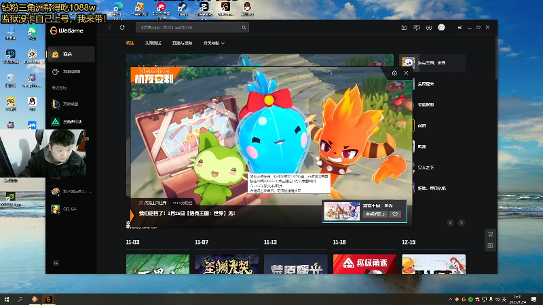This screenshot has width=543, height=305.
Task: Collapse the sidebar with the bottom arrow
Action: (56, 263)
